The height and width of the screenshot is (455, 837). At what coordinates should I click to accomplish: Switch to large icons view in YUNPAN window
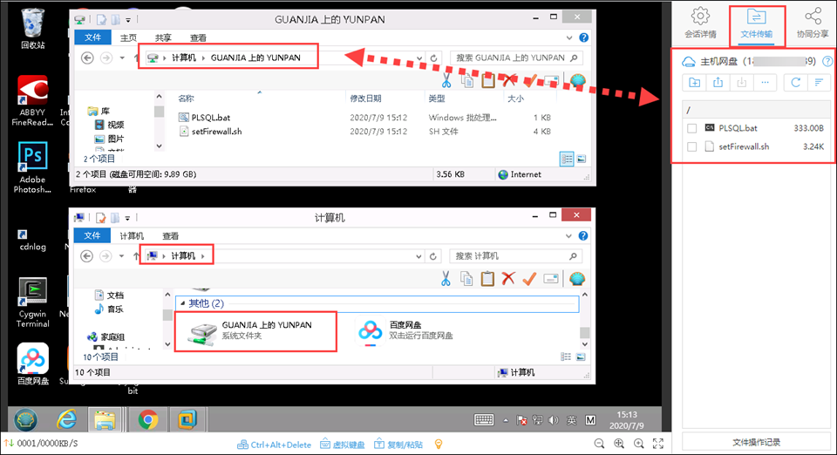tap(582, 159)
